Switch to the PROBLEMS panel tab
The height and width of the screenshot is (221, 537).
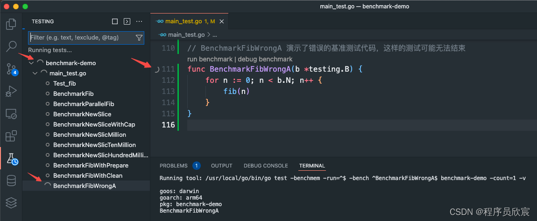[x=174, y=166]
